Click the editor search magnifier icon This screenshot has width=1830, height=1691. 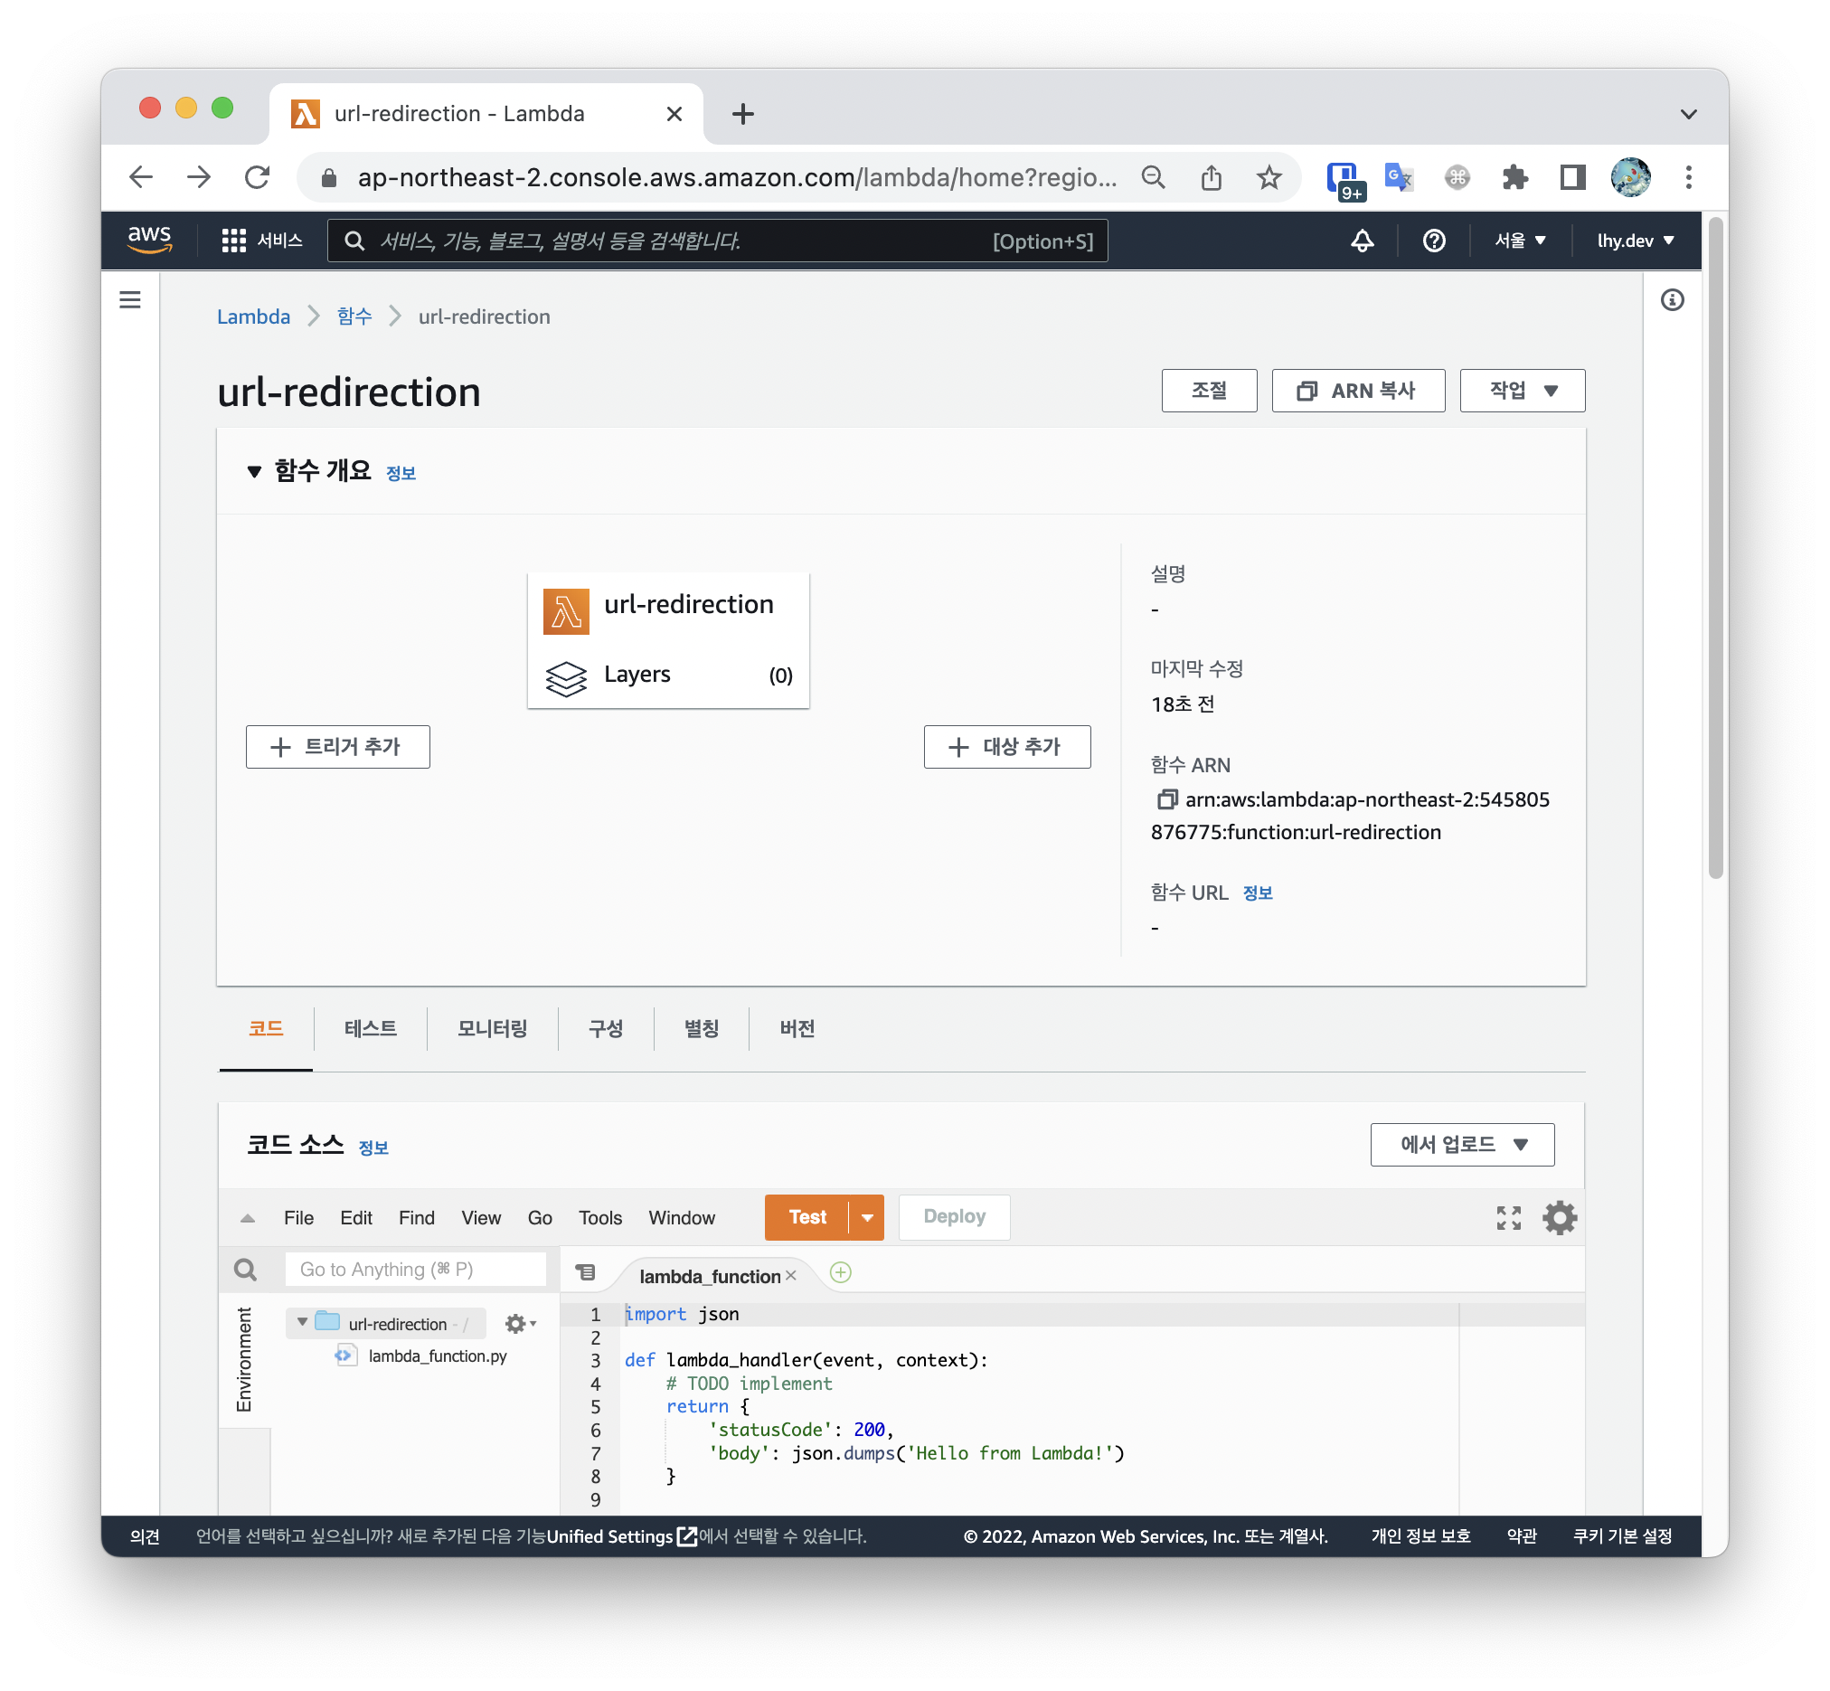coord(245,1270)
